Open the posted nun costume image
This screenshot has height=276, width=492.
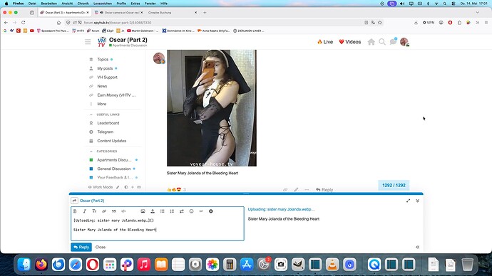[x=212, y=108]
